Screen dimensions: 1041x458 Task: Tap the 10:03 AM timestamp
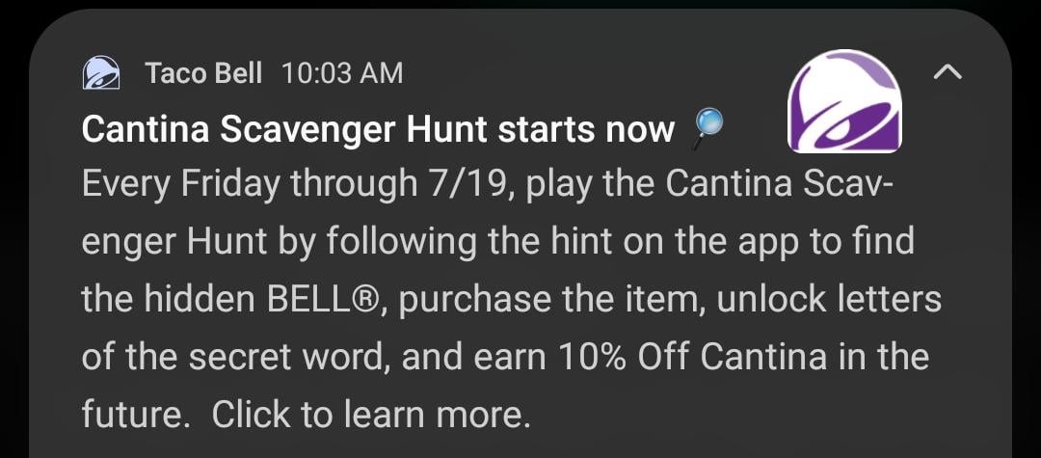(x=342, y=73)
